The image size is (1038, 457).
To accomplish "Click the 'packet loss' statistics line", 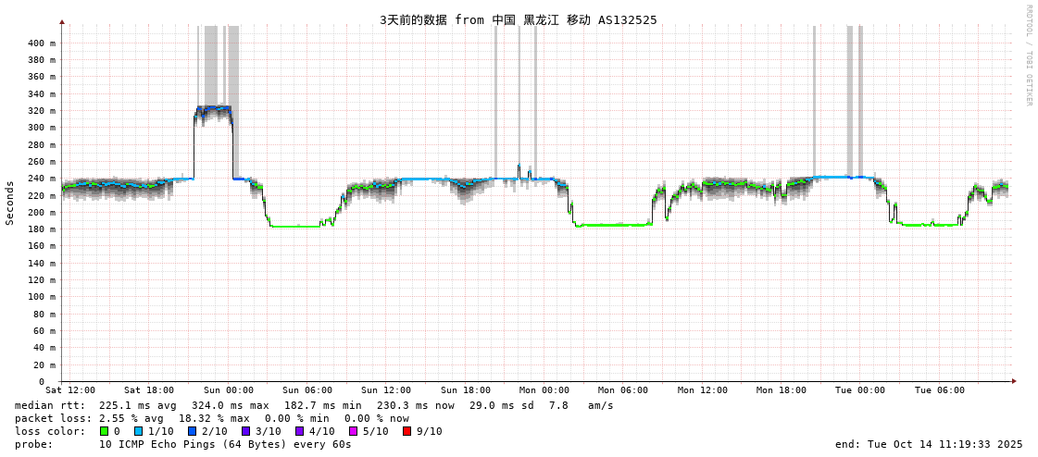I will pos(212,418).
